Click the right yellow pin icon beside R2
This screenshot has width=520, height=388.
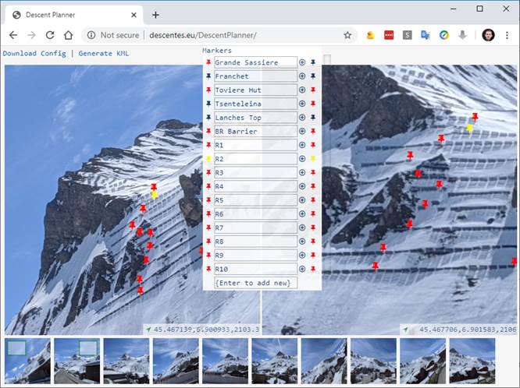click(313, 159)
